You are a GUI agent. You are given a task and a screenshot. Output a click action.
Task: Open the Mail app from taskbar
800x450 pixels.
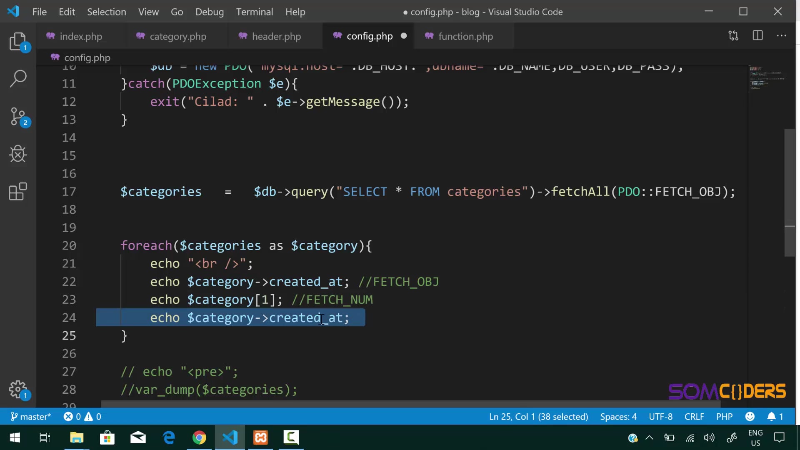(138, 437)
